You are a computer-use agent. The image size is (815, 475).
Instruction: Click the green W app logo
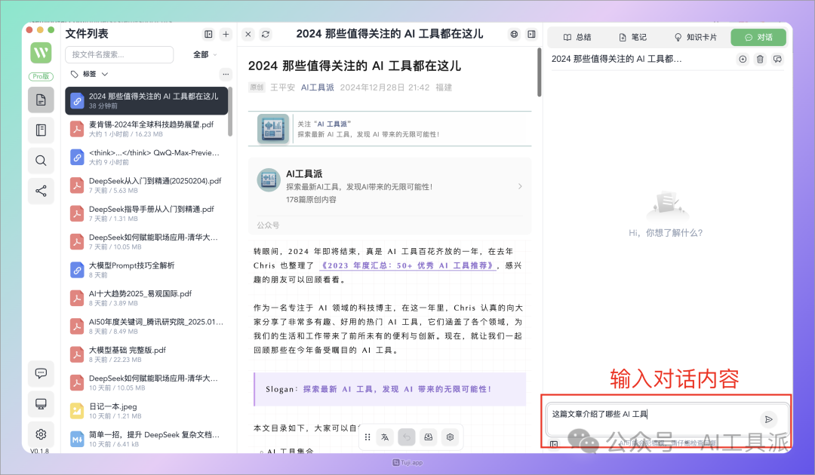point(41,53)
